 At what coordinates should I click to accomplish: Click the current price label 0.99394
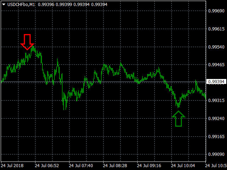216,82
